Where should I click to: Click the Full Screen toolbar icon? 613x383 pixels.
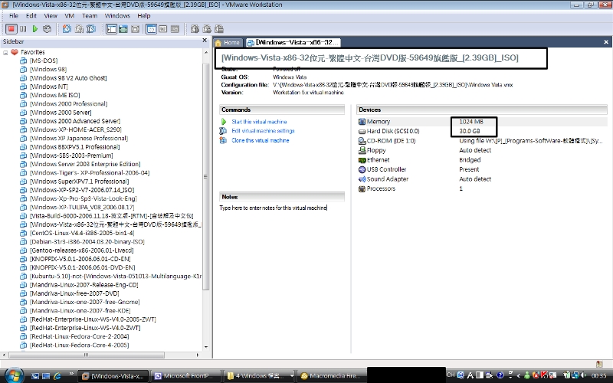pyautogui.click(x=136, y=29)
